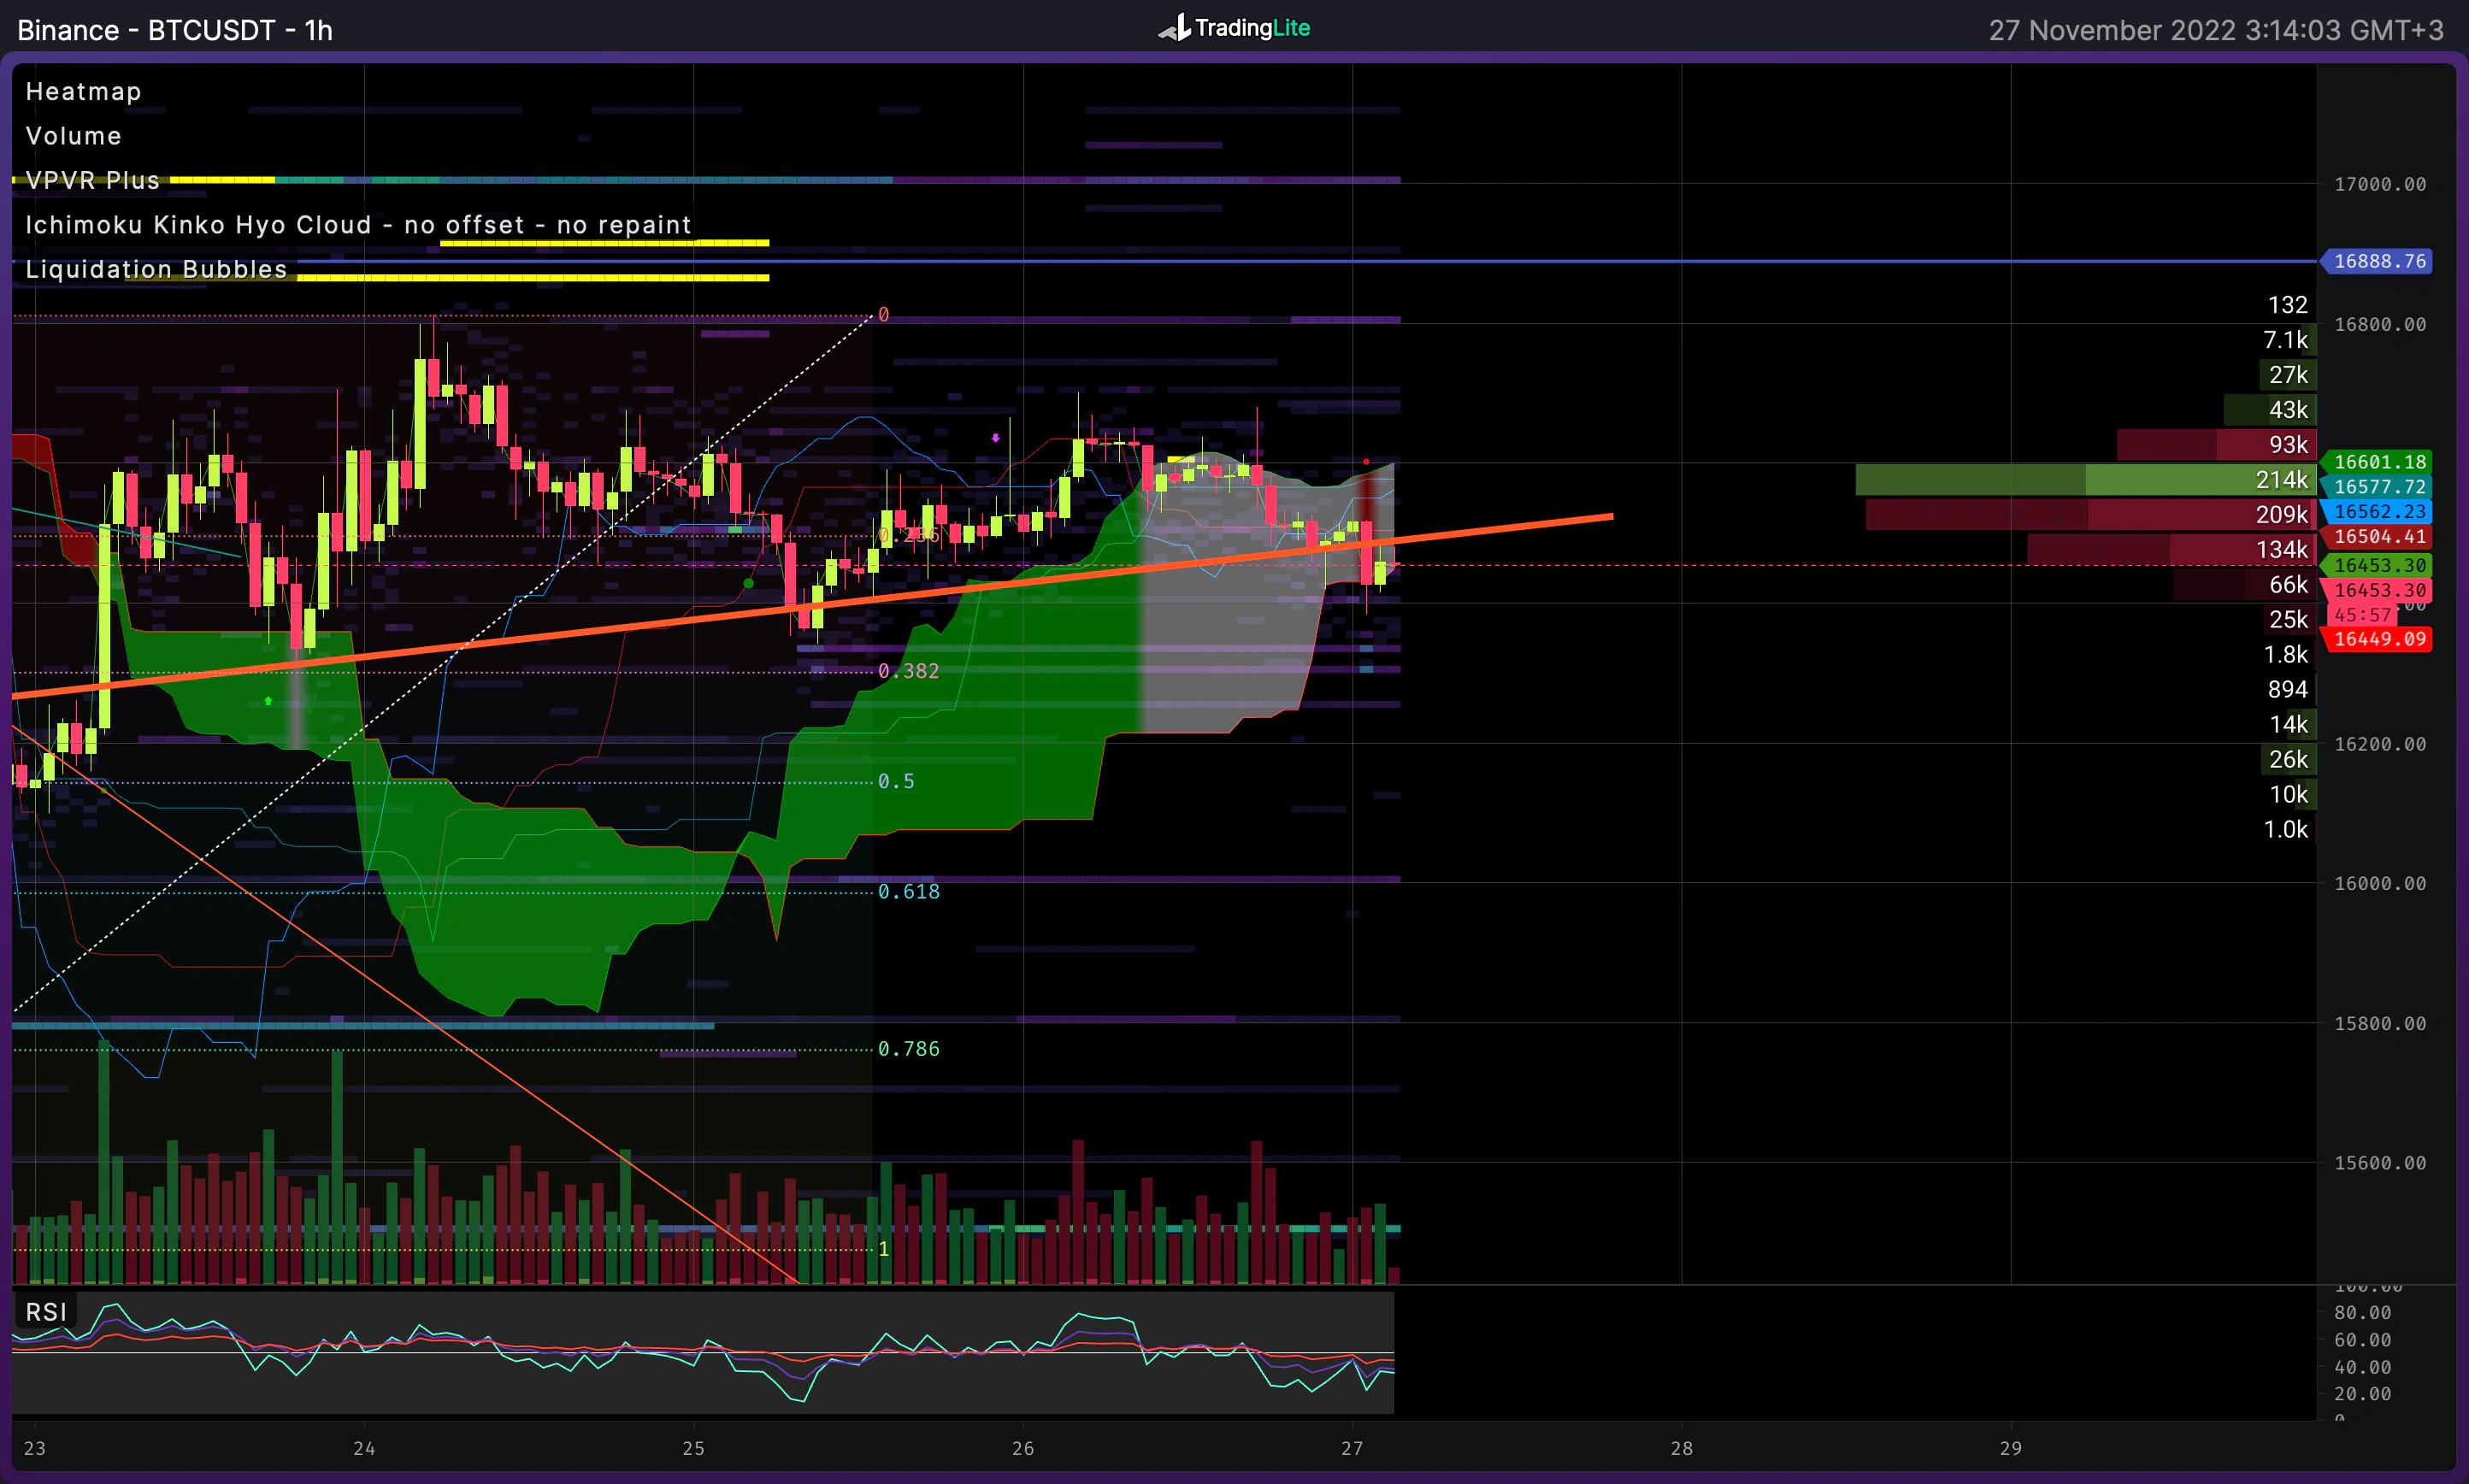Click the Ichimoku Kinko Hyo Cloud indicator label

[358, 225]
